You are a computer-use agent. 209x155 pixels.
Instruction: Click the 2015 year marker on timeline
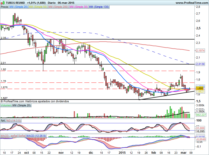tap(122, 152)
